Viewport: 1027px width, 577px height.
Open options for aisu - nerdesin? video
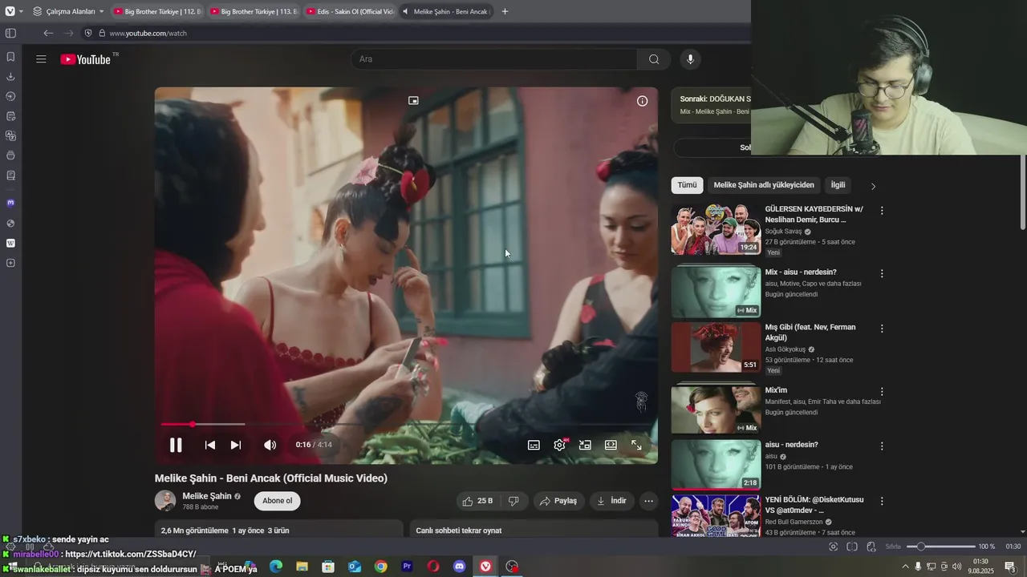click(x=882, y=446)
